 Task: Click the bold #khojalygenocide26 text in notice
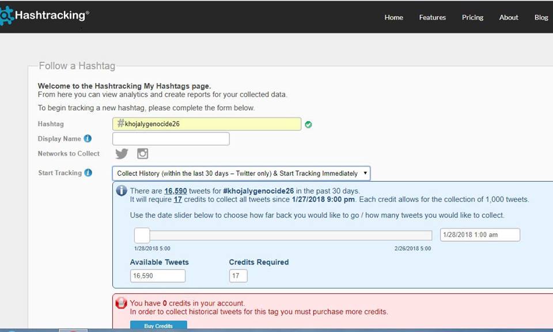tap(259, 191)
